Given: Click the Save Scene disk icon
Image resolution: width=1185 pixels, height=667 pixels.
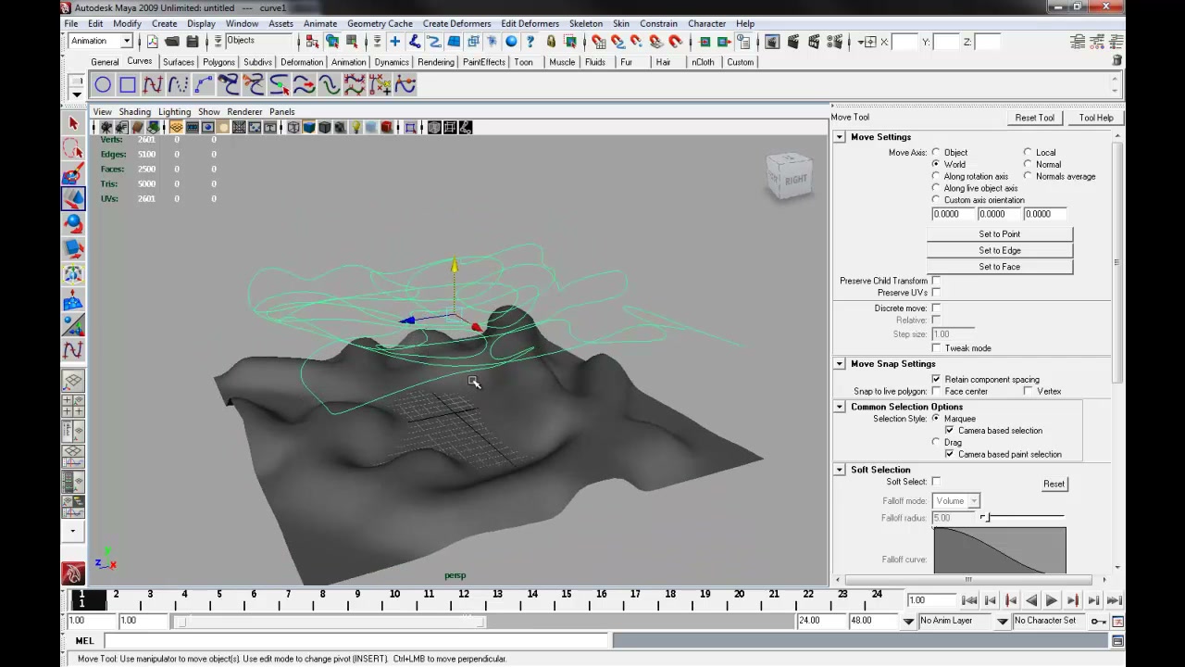Looking at the screenshot, I should click(x=193, y=42).
